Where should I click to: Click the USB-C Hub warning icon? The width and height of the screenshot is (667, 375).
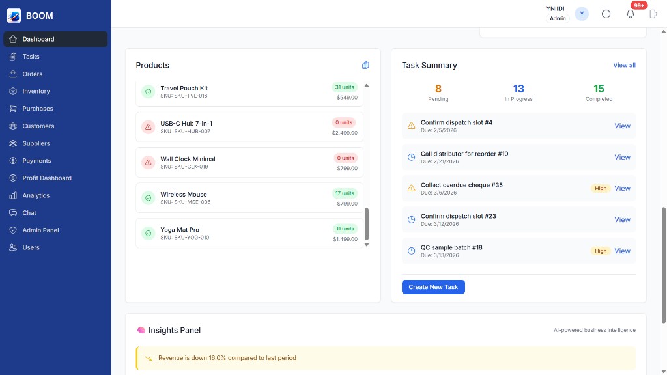pyautogui.click(x=148, y=127)
